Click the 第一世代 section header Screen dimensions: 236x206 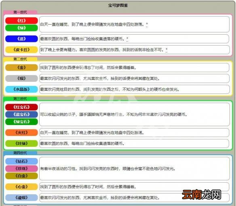pyautogui.click(x=20, y=12)
